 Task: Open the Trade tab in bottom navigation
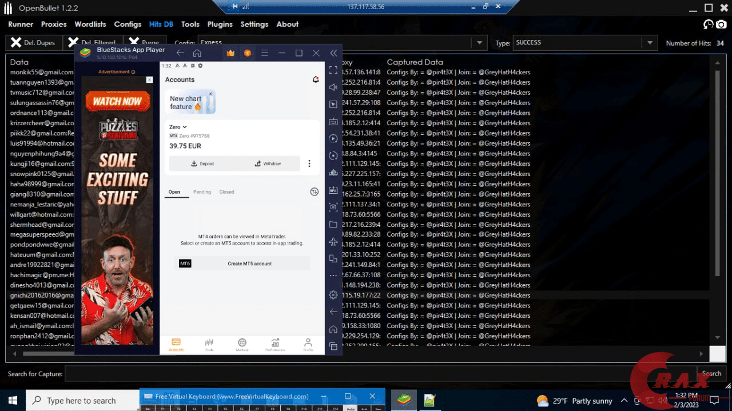[x=209, y=345]
